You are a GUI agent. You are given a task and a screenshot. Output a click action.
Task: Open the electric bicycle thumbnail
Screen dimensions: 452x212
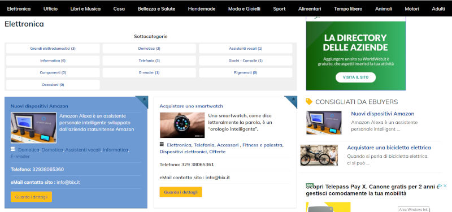(x=319, y=155)
